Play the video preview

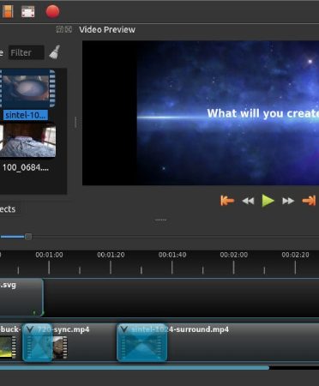268,201
